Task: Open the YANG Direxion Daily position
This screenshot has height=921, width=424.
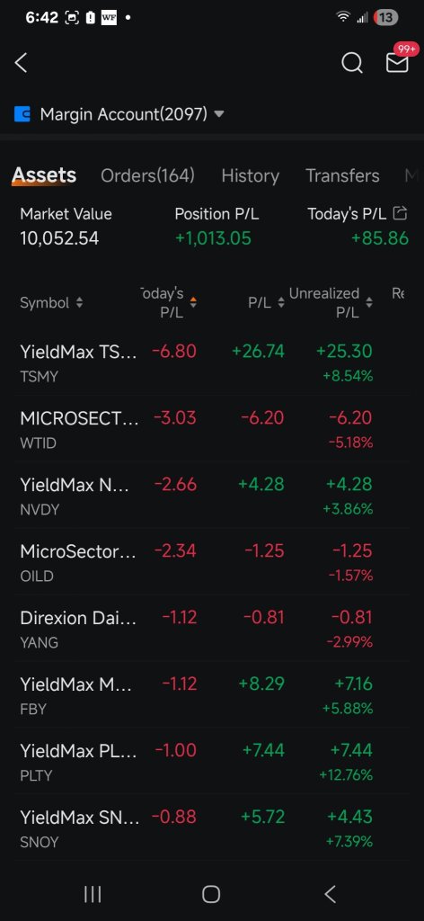Action: point(212,629)
